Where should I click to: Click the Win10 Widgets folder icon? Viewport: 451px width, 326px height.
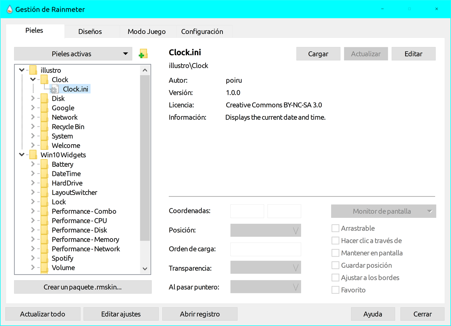pyautogui.click(x=33, y=155)
